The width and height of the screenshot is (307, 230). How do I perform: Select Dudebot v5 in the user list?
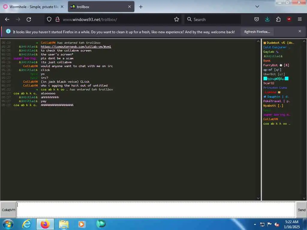coord(279,43)
